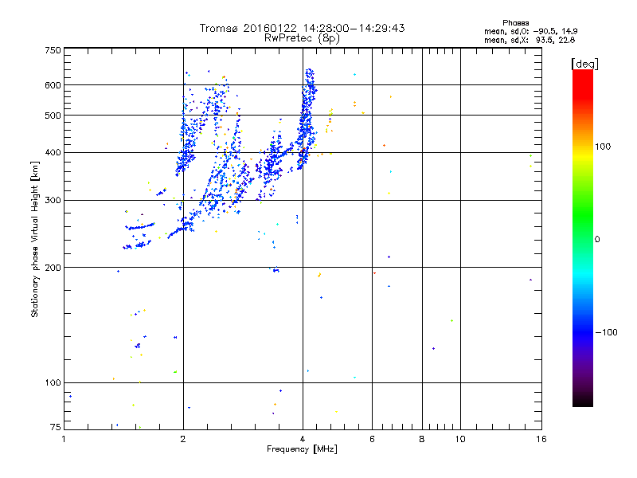Click the y-axis '600' tick label
The height and width of the screenshot is (478, 637).
pos(53,85)
